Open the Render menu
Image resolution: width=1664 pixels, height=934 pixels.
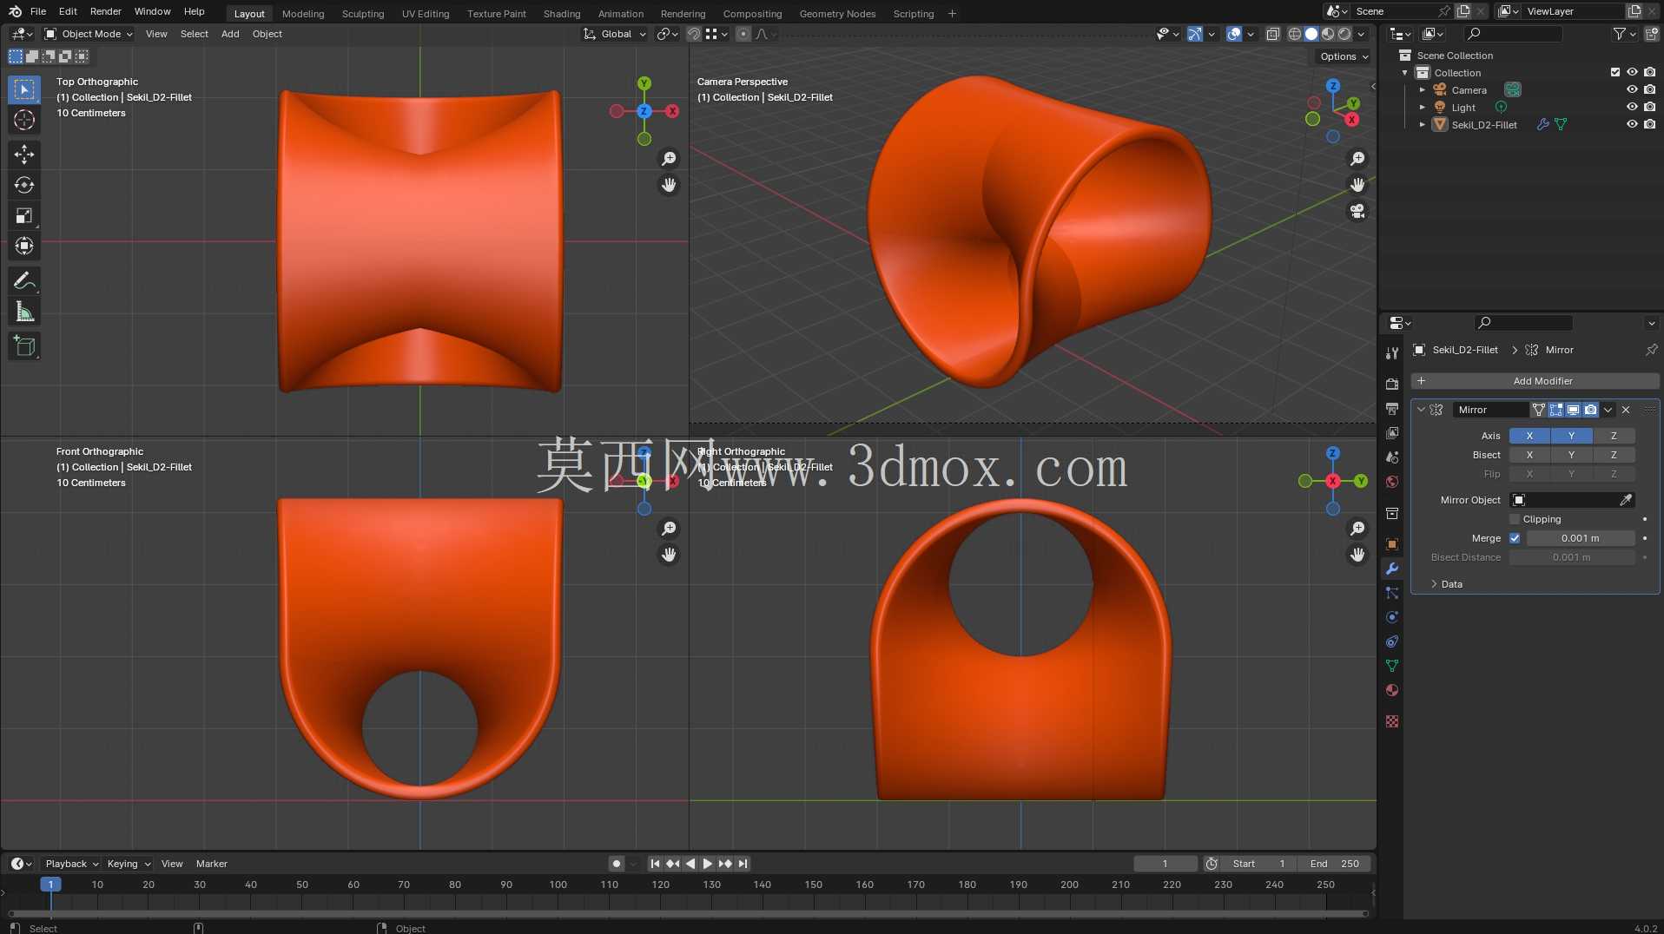click(x=106, y=11)
